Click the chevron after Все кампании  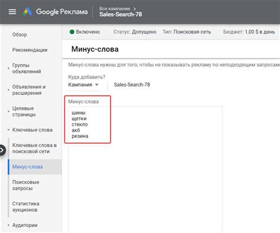coord(135,9)
